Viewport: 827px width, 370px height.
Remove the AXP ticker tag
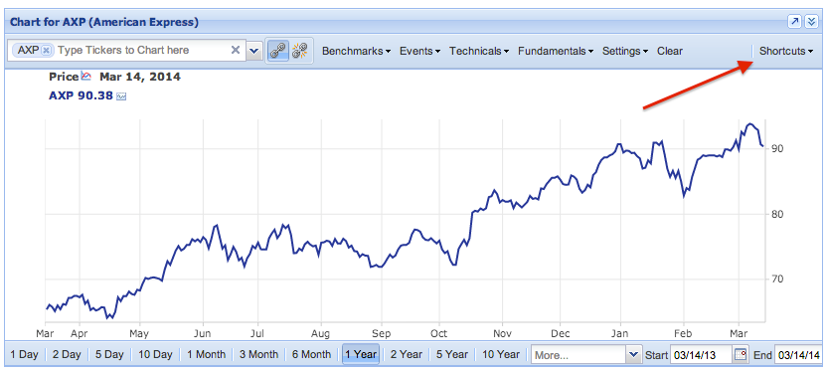click(x=47, y=50)
